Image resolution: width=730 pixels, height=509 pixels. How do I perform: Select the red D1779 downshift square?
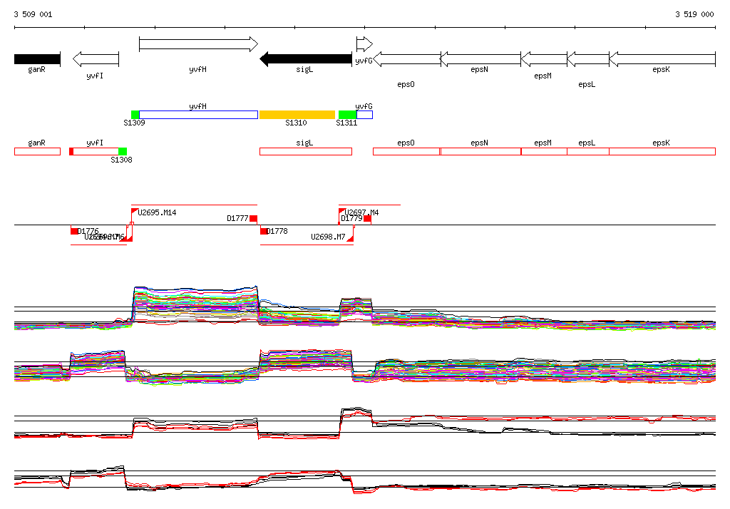pos(367,218)
